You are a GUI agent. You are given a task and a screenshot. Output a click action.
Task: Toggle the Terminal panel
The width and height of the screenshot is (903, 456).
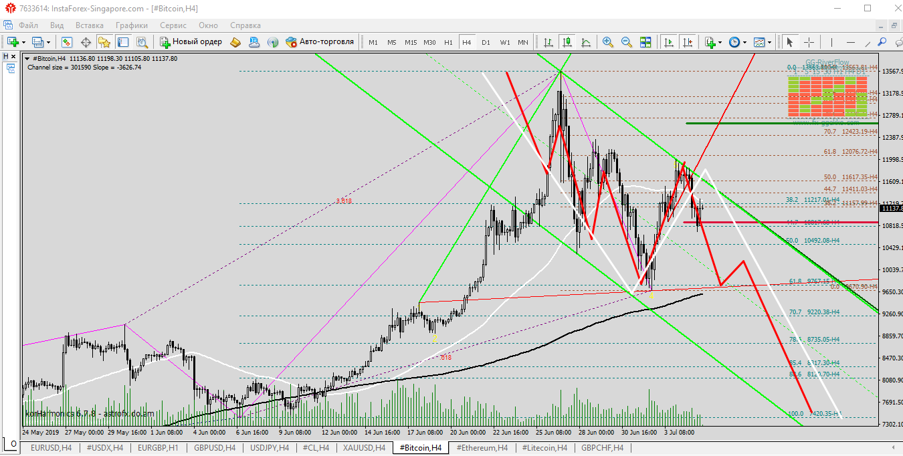tap(123, 41)
